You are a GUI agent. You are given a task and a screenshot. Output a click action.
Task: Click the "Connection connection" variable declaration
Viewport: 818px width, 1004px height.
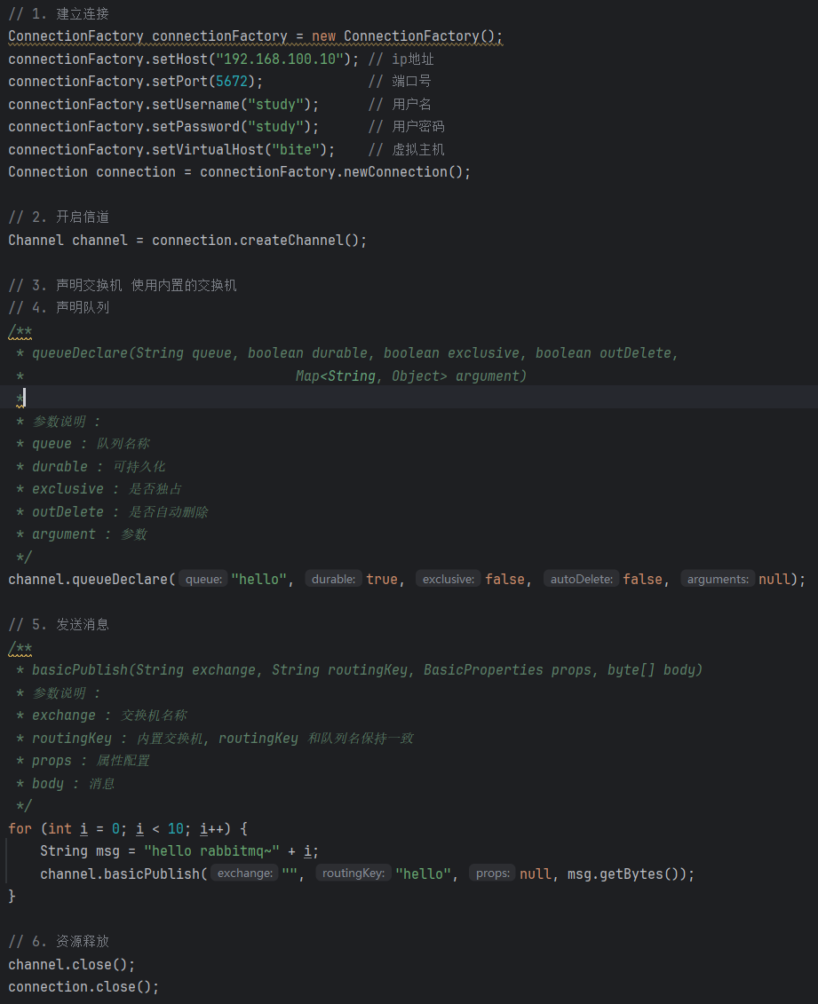point(91,172)
